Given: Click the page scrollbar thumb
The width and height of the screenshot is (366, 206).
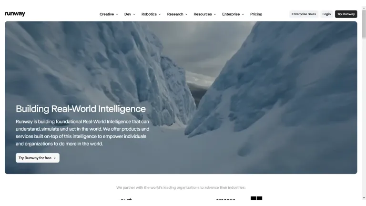Looking at the screenshot, I should click(364, 24).
